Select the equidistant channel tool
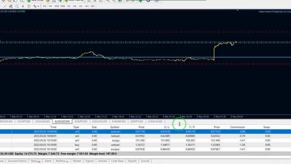The image size is (291, 164). tap(11, 6)
